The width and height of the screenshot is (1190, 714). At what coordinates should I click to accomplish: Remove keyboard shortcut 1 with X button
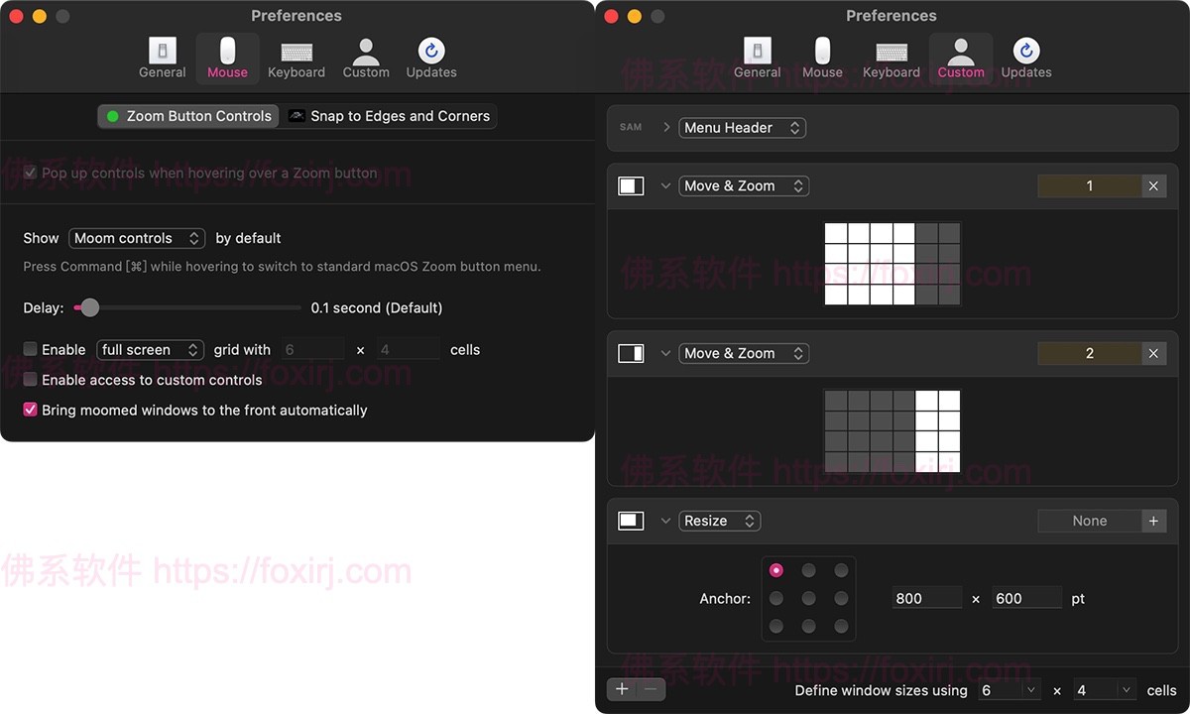1152,186
